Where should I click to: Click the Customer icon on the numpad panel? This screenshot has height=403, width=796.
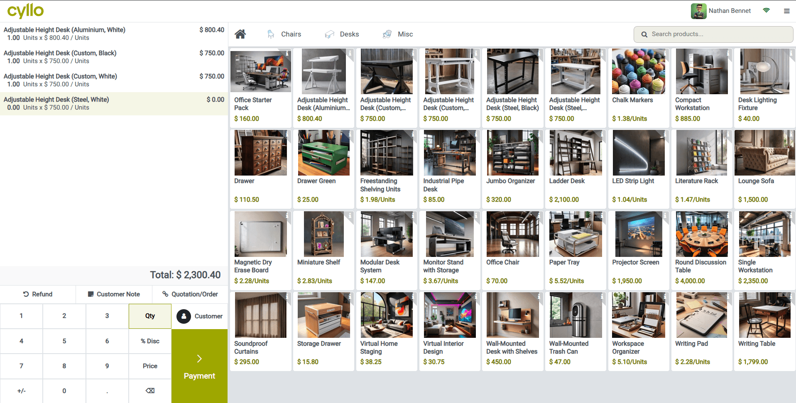point(184,316)
